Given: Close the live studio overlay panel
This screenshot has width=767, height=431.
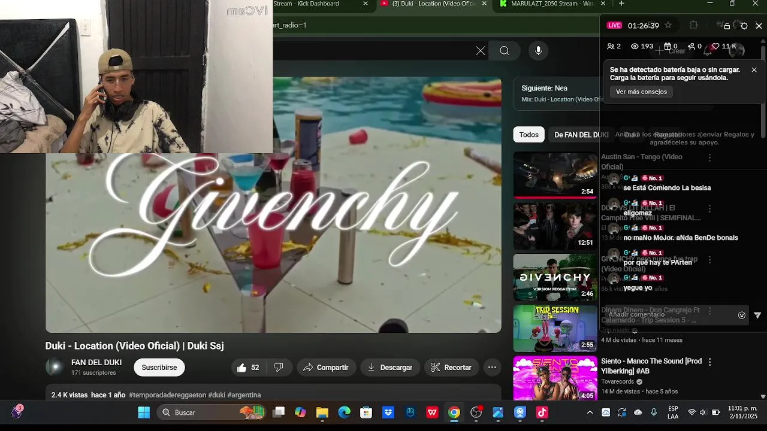Looking at the screenshot, I should click(759, 26).
